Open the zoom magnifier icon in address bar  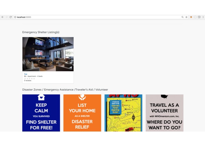pyautogui.click(x=183, y=17)
